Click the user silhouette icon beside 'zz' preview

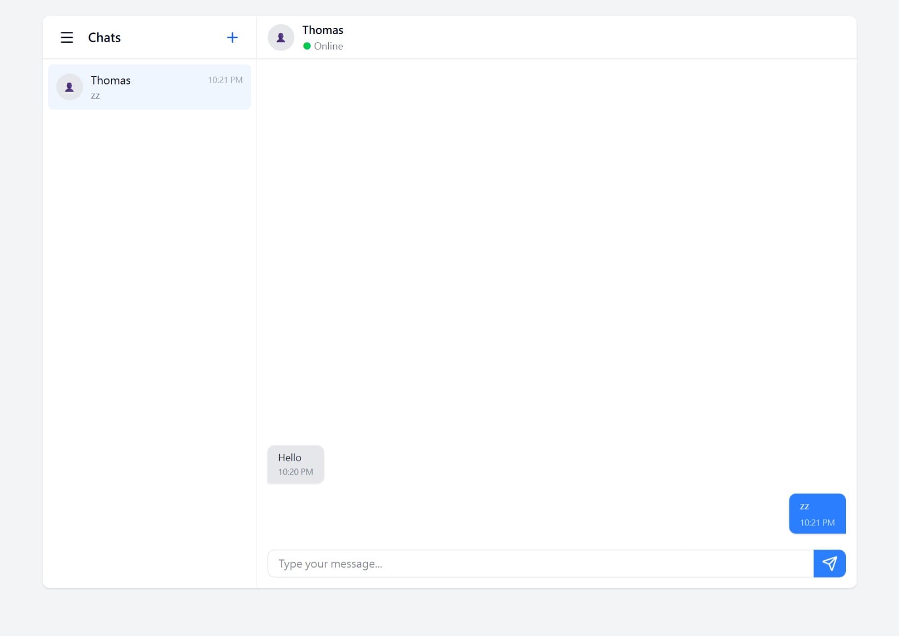click(x=69, y=86)
